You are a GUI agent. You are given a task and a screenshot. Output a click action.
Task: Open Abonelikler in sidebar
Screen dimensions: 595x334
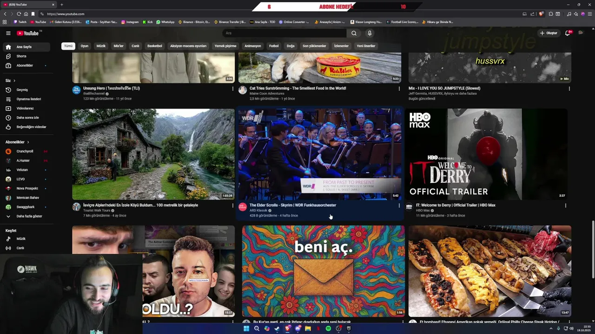(x=27, y=65)
